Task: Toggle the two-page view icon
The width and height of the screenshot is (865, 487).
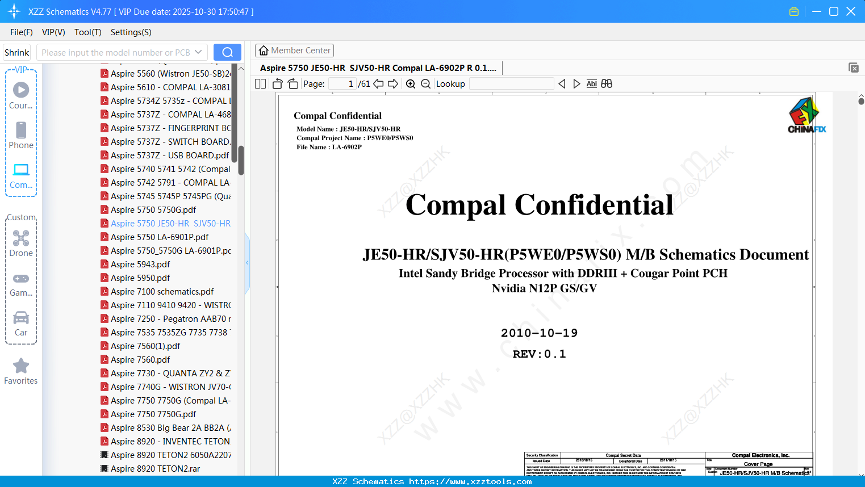Action: tap(261, 84)
